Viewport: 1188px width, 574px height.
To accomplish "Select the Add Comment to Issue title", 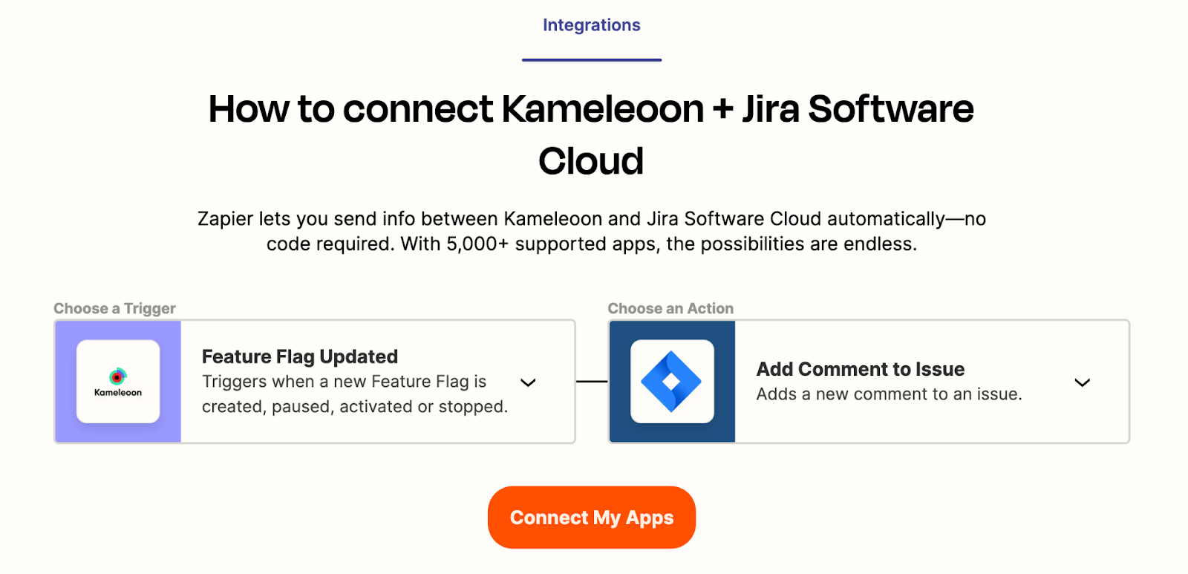I will pyautogui.click(x=861, y=369).
